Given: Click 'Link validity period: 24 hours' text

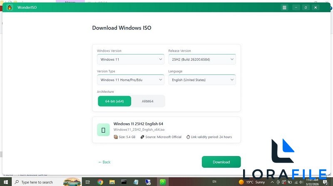Looking at the screenshot, I should (x=211, y=137).
